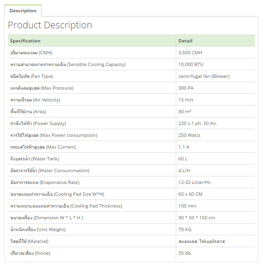
Task: Click the Power Supply row label
Action: (x=38, y=123)
